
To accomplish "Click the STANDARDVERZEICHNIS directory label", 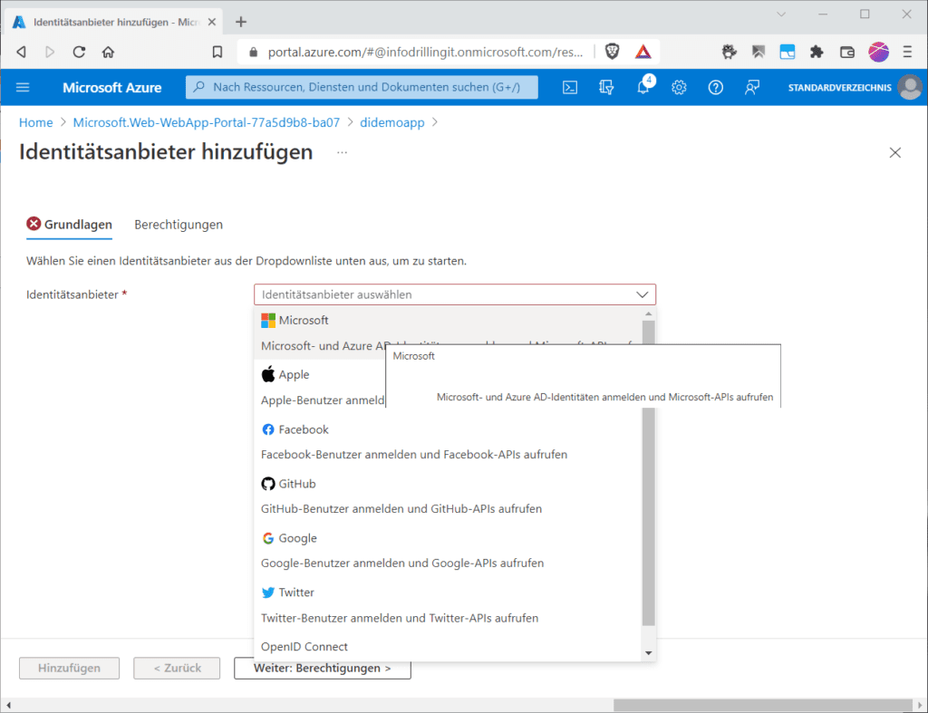I will point(839,88).
